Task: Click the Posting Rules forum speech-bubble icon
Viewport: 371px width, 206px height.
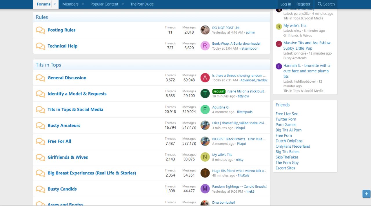Action: (41, 30)
